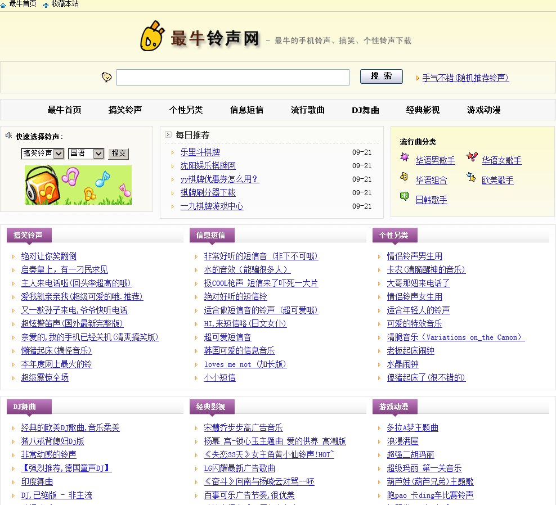556x505 pixels.
Task: Click the 游戏动漫 purple section header
Action: click(395, 407)
